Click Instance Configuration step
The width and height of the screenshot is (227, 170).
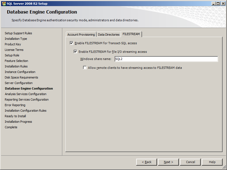point(20,72)
